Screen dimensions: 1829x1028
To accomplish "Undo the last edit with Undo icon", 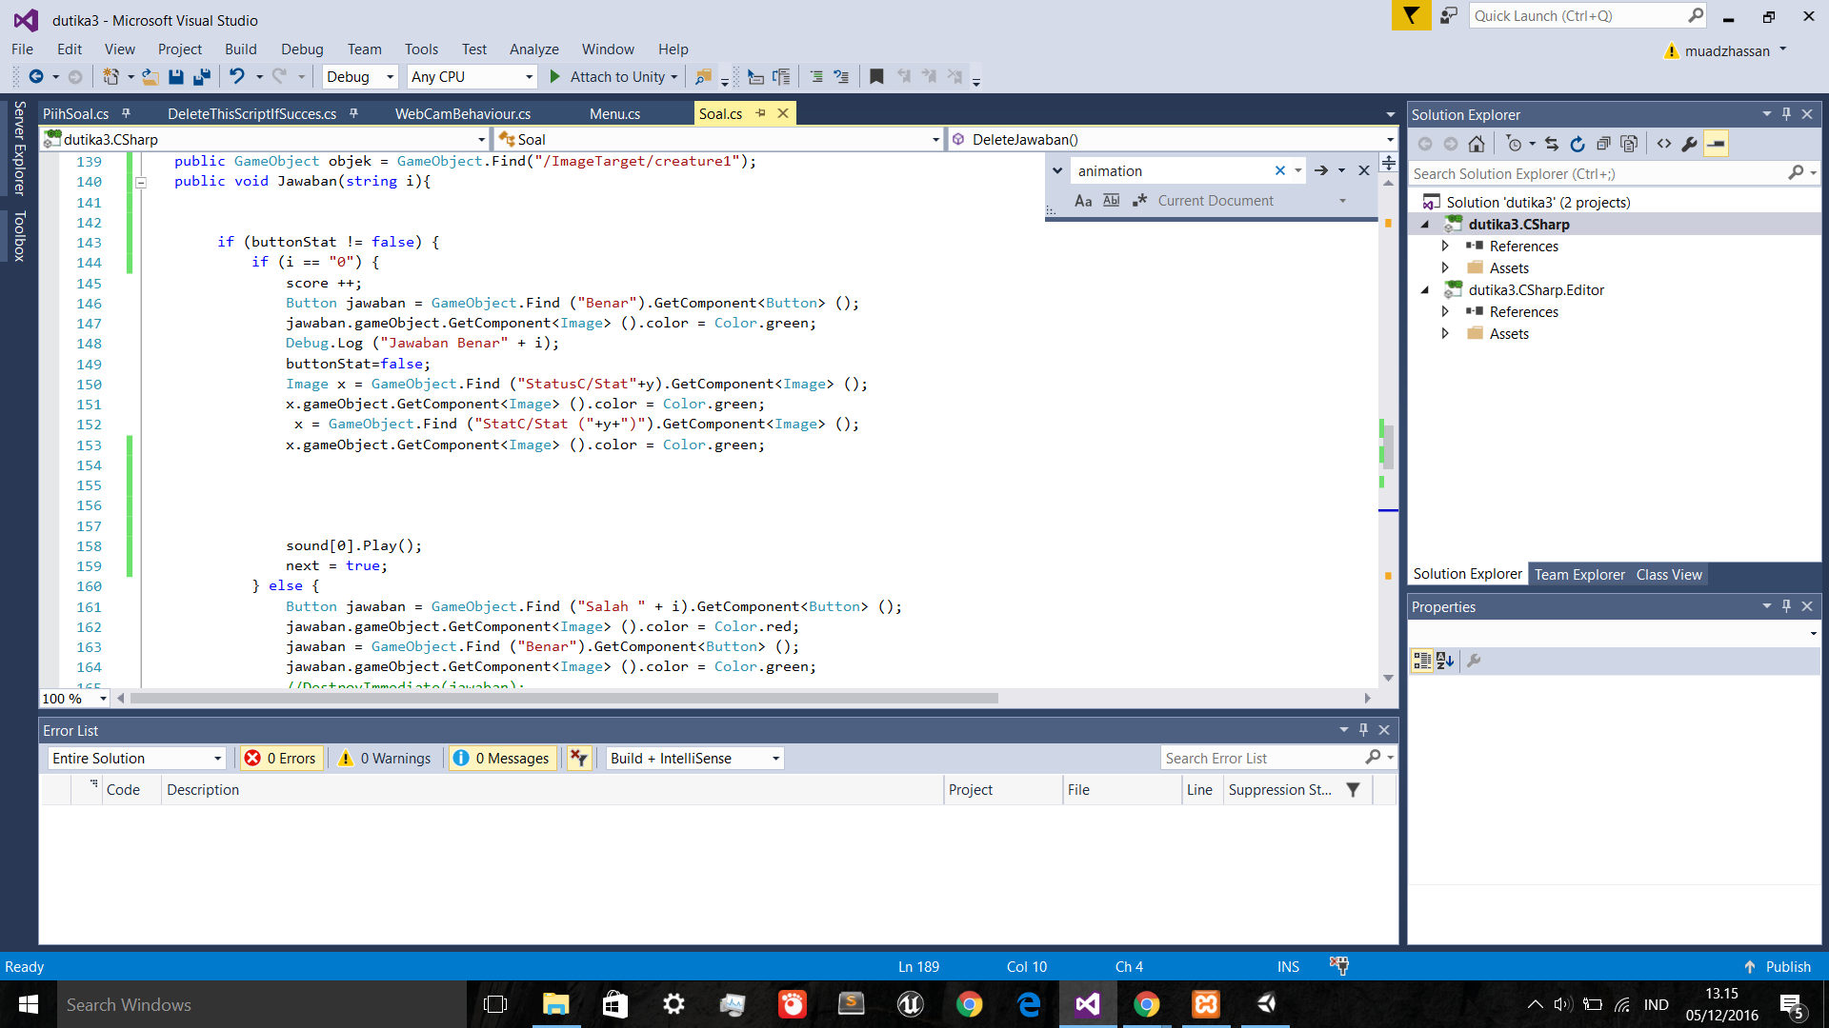I will (x=237, y=77).
